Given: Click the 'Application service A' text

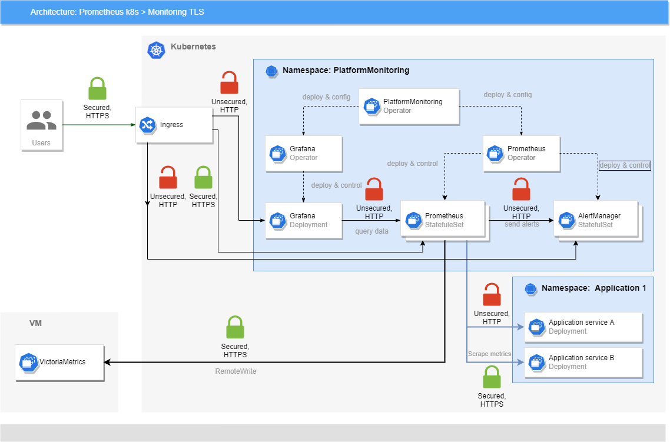Looking at the screenshot, I should 582,323.
